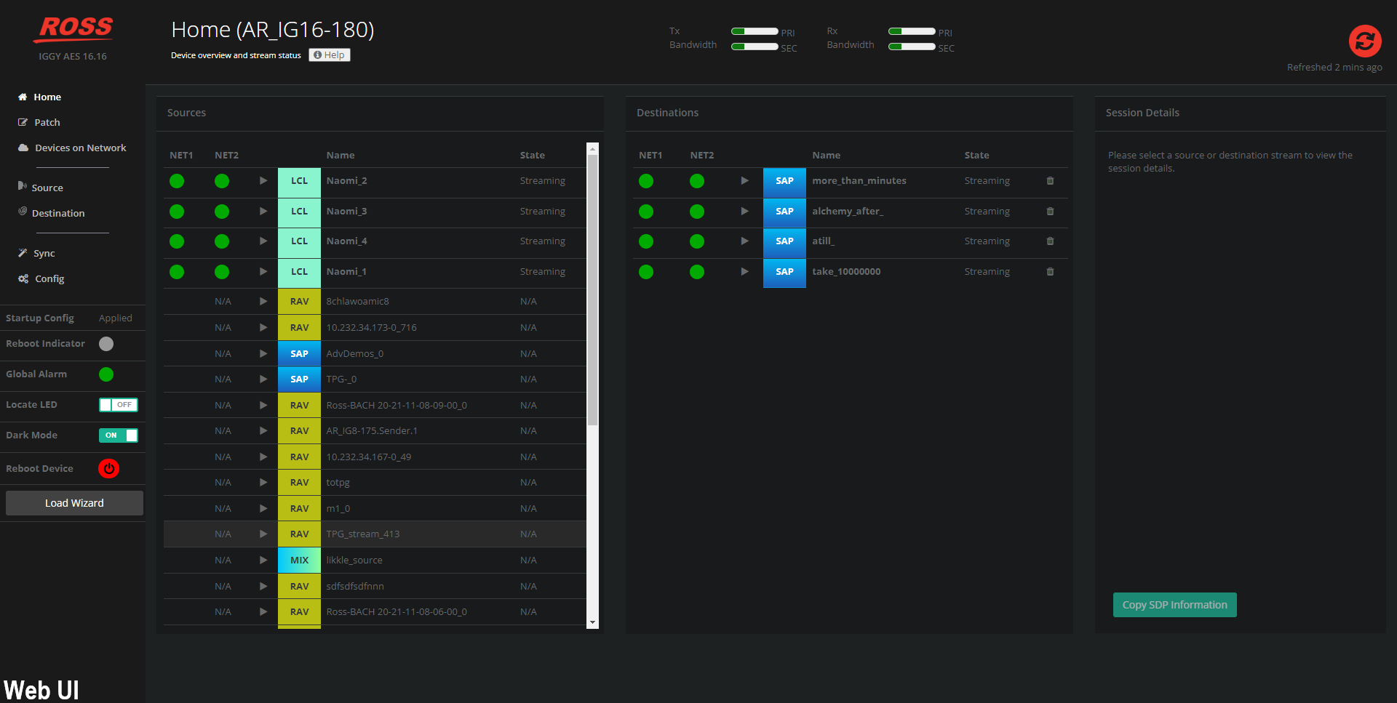This screenshot has width=1397, height=703.
Task: Expand the 8chlawoamic8 row arrow
Action: pos(263,302)
